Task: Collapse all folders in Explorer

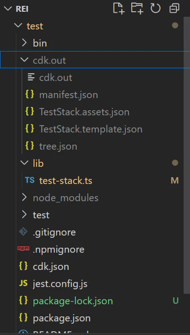Action: pyautogui.click(x=174, y=8)
